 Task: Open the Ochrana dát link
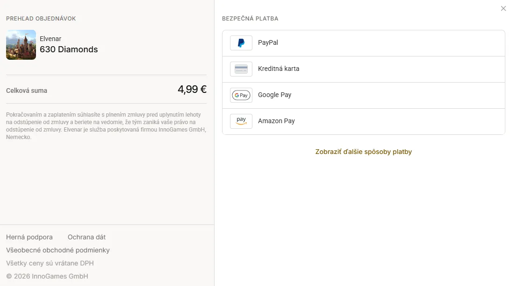(x=86, y=237)
